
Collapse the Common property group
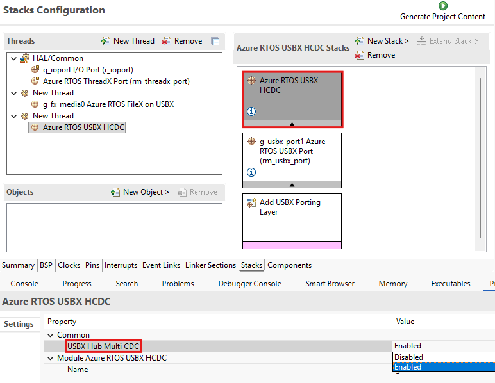tap(50, 335)
